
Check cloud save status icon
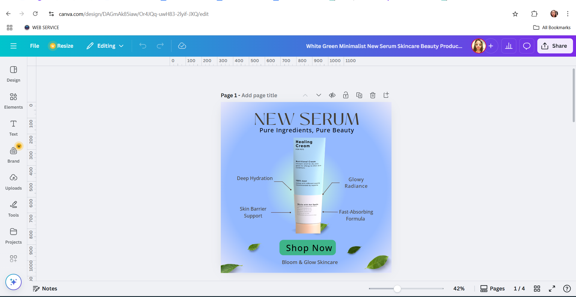tap(182, 46)
